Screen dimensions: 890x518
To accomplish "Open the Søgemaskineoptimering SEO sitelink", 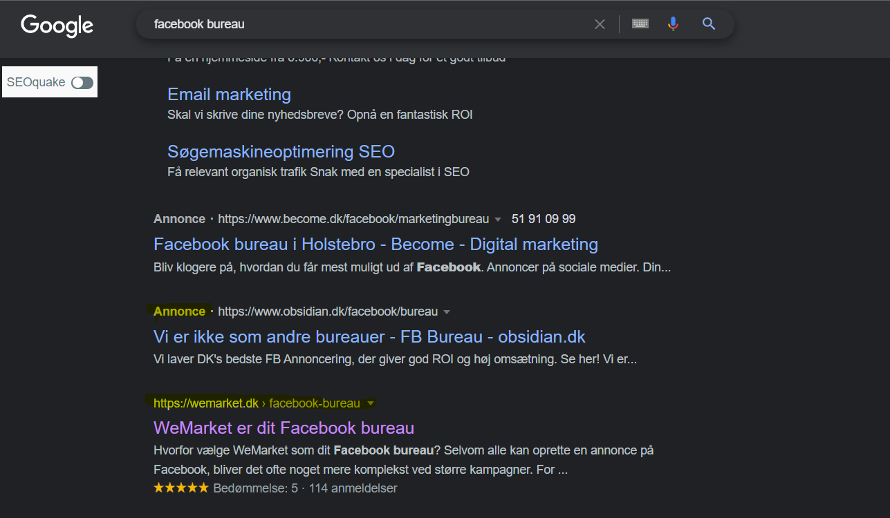I will tap(281, 151).
